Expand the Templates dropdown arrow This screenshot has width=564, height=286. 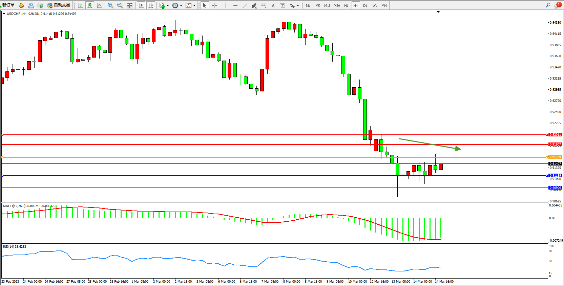point(194,6)
